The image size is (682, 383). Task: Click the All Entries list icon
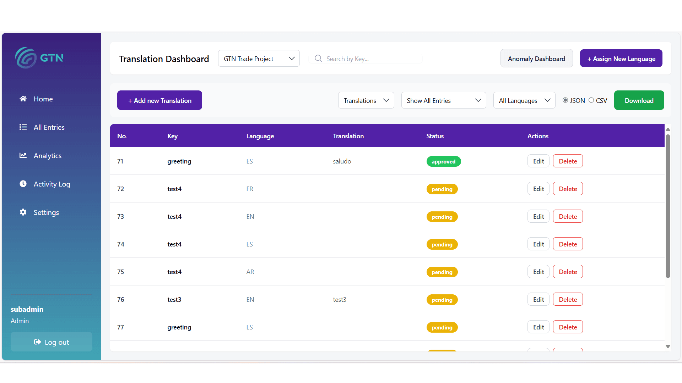point(23,127)
